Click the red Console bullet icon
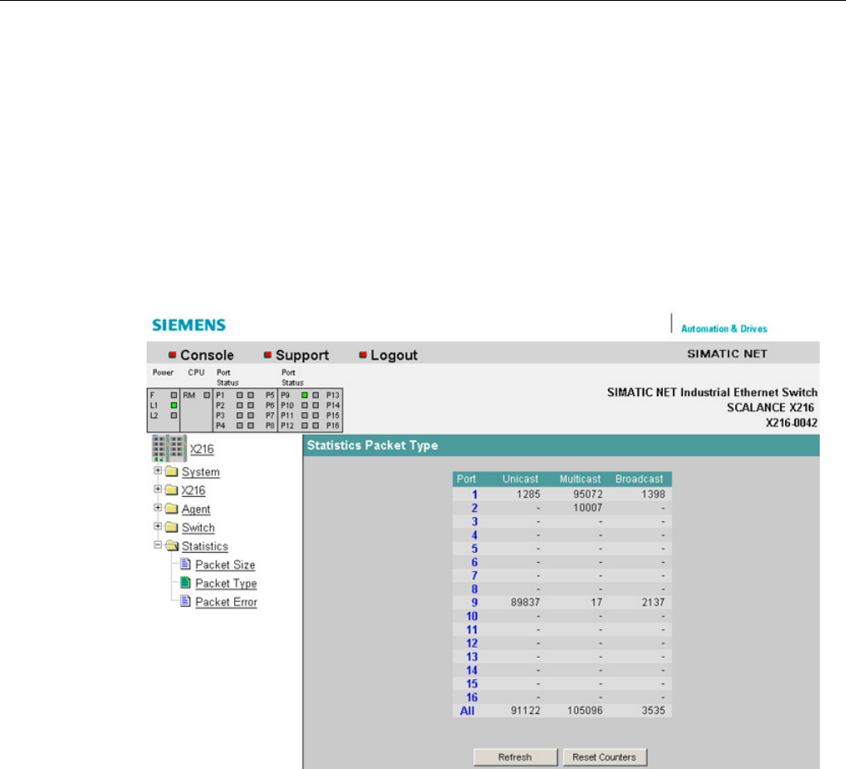Image resolution: width=846 pixels, height=769 pixels. [173, 354]
